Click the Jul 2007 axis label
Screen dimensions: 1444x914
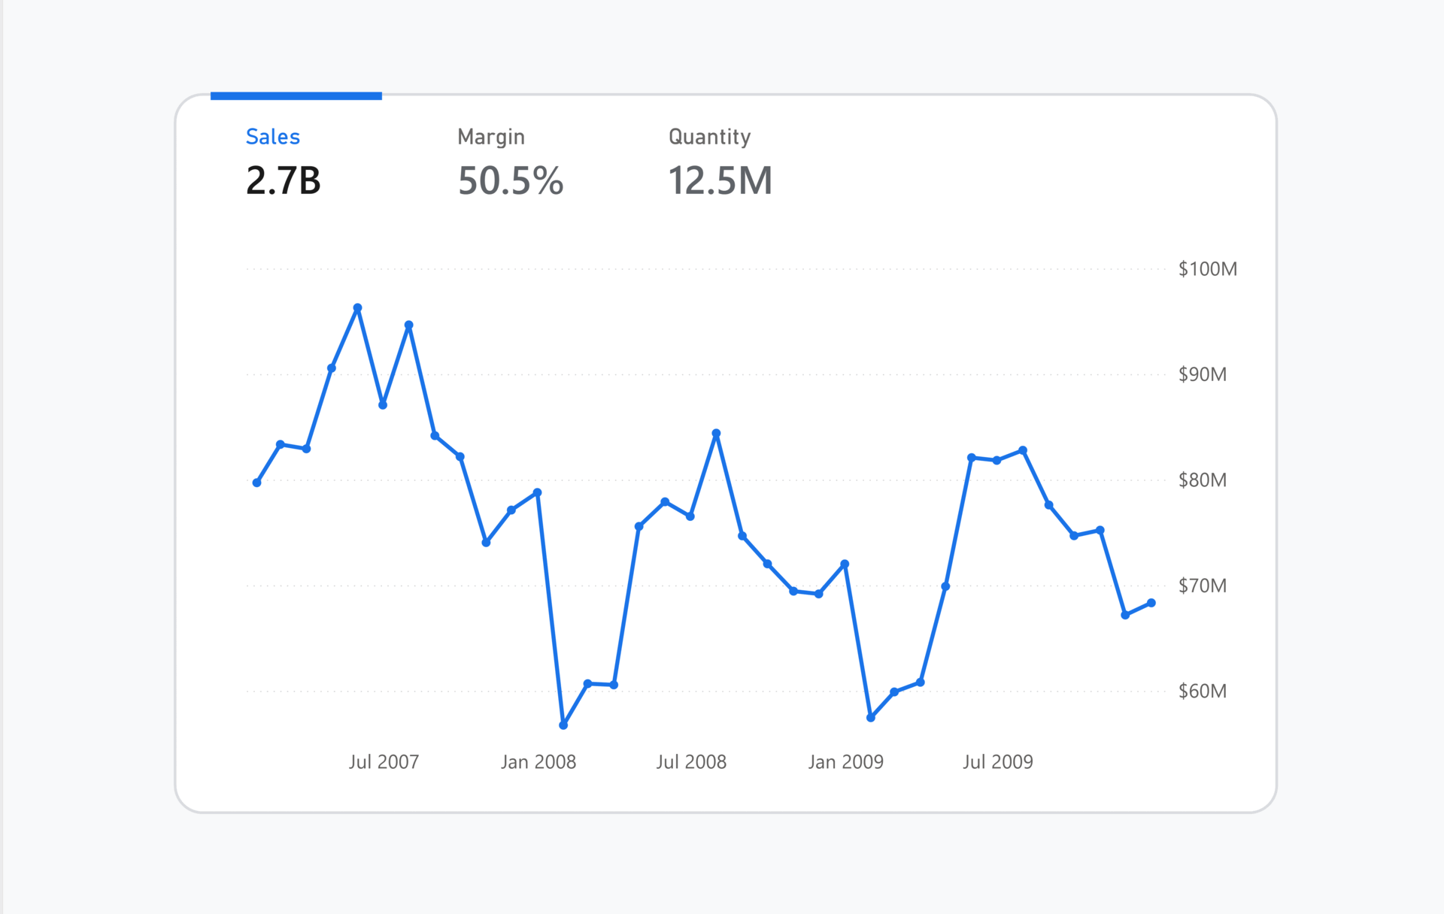(384, 762)
